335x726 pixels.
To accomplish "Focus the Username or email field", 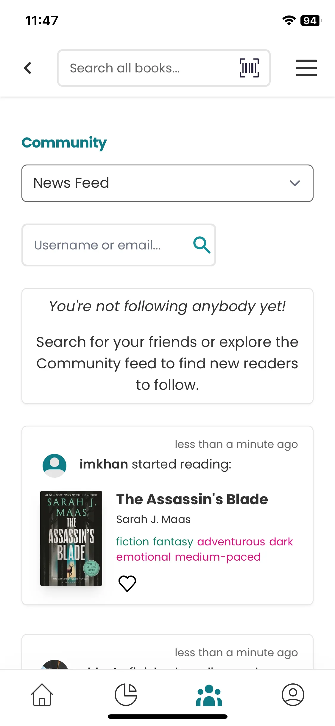I will click(x=107, y=245).
